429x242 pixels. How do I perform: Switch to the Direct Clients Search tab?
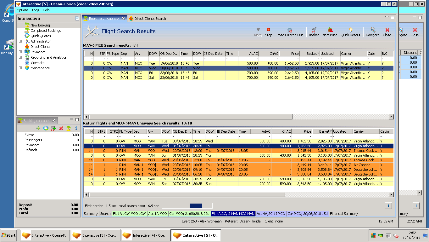150,19
